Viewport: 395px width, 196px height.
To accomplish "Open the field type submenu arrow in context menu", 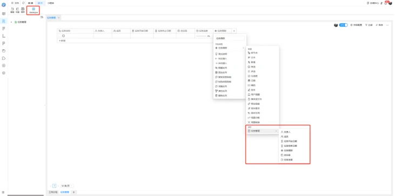I will [243, 48].
